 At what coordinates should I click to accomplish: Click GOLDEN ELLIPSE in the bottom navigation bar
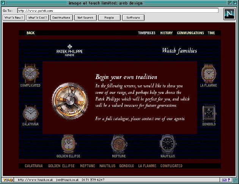[x=61, y=166]
